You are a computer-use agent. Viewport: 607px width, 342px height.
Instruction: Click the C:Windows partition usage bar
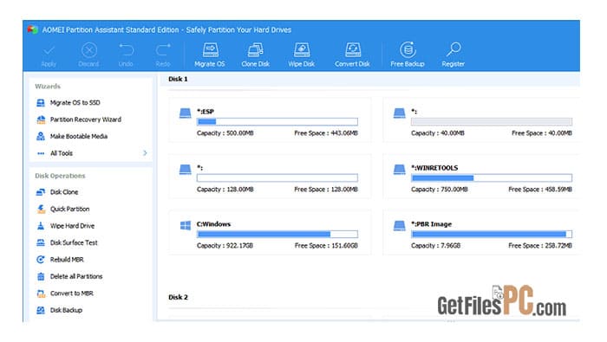(x=277, y=234)
